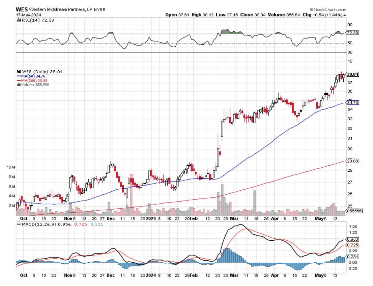Image resolution: width=373 pixels, height=286 pixels.
Task: Click the 4M volume axis label
Action: (x=12, y=196)
